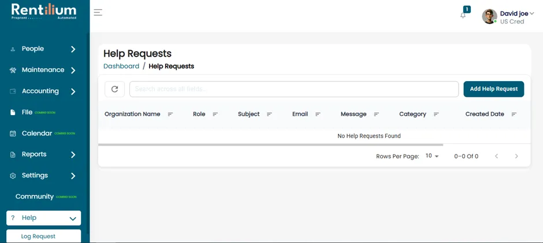This screenshot has height=243, width=543.
Task: Click the Settings gear icon in sidebar
Action: (x=13, y=176)
